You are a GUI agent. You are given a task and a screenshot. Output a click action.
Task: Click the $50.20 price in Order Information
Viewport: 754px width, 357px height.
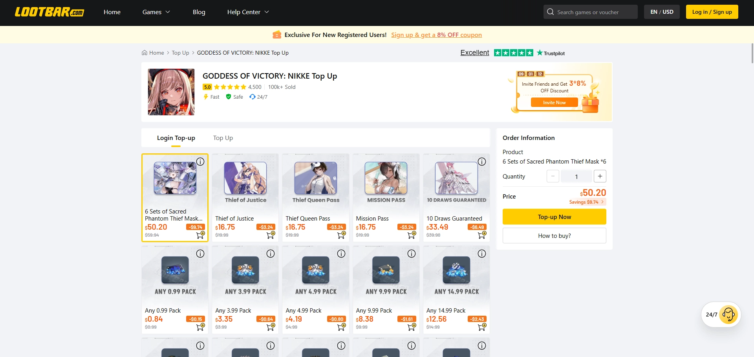pos(593,193)
